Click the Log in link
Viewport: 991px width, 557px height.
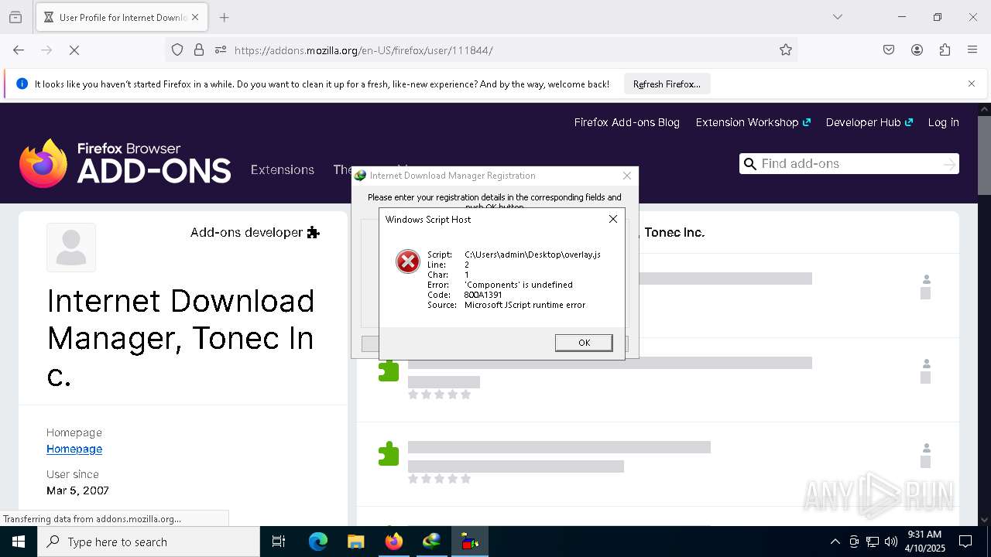click(943, 122)
